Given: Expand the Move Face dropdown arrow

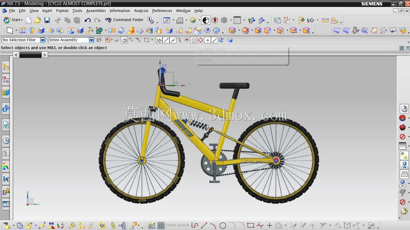Looking at the screenshot, I should pyautogui.click(x=238, y=31).
